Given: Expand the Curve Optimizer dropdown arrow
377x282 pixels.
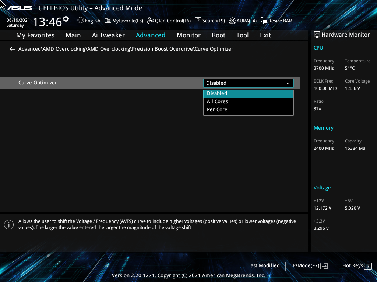Looking at the screenshot, I should point(288,83).
